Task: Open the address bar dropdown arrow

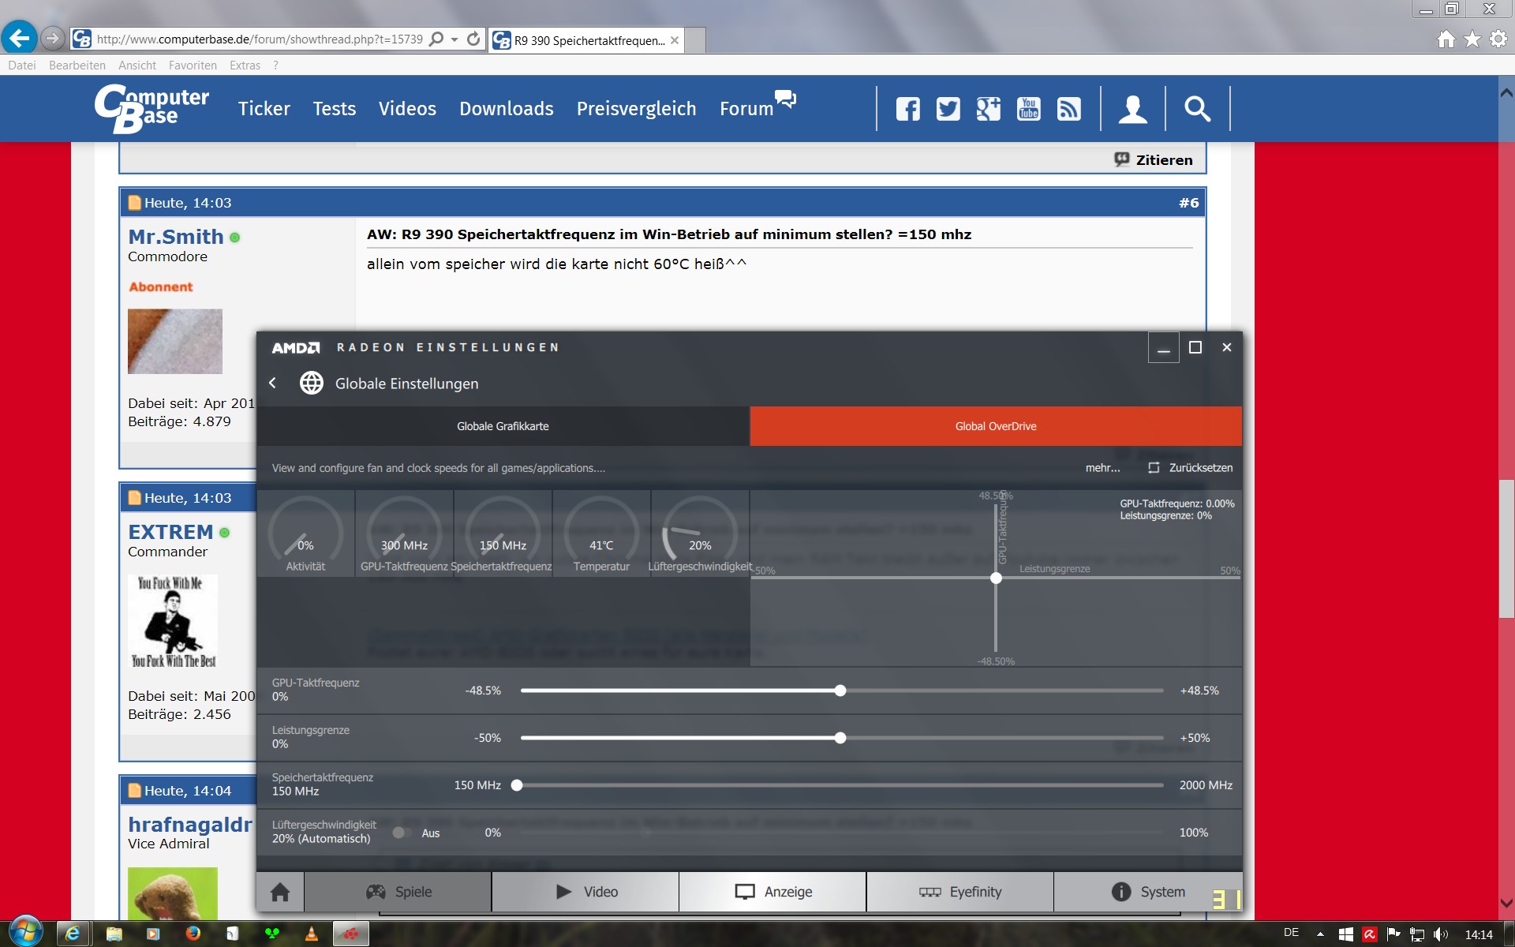Action: tap(454, 39)
